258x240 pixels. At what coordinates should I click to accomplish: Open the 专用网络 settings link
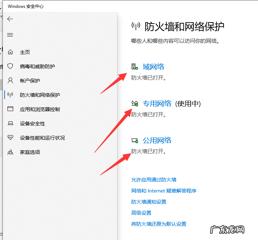tap(157, 104)
